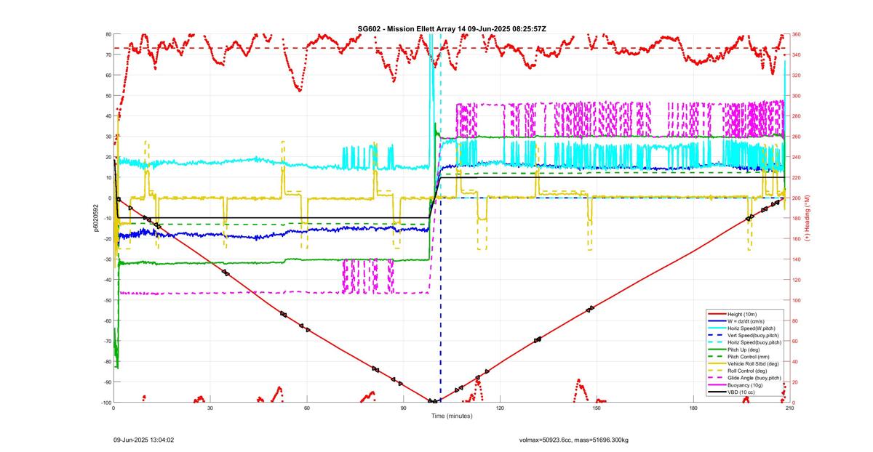Select 'Pitch Up (deg)' legend entry
The width and height of the screenshot is (873, 452).
click(x=745, y=350)
